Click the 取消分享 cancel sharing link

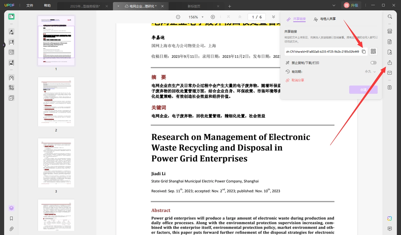pyautogui.click(x=295, y=80)
